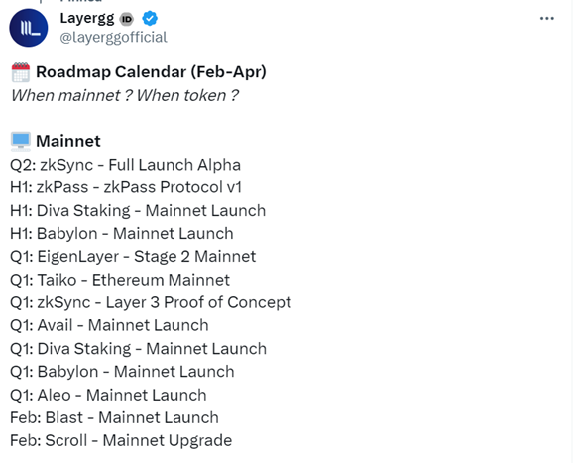Click the italic 'When mainnet ? When token ?' line

(125, 95)
